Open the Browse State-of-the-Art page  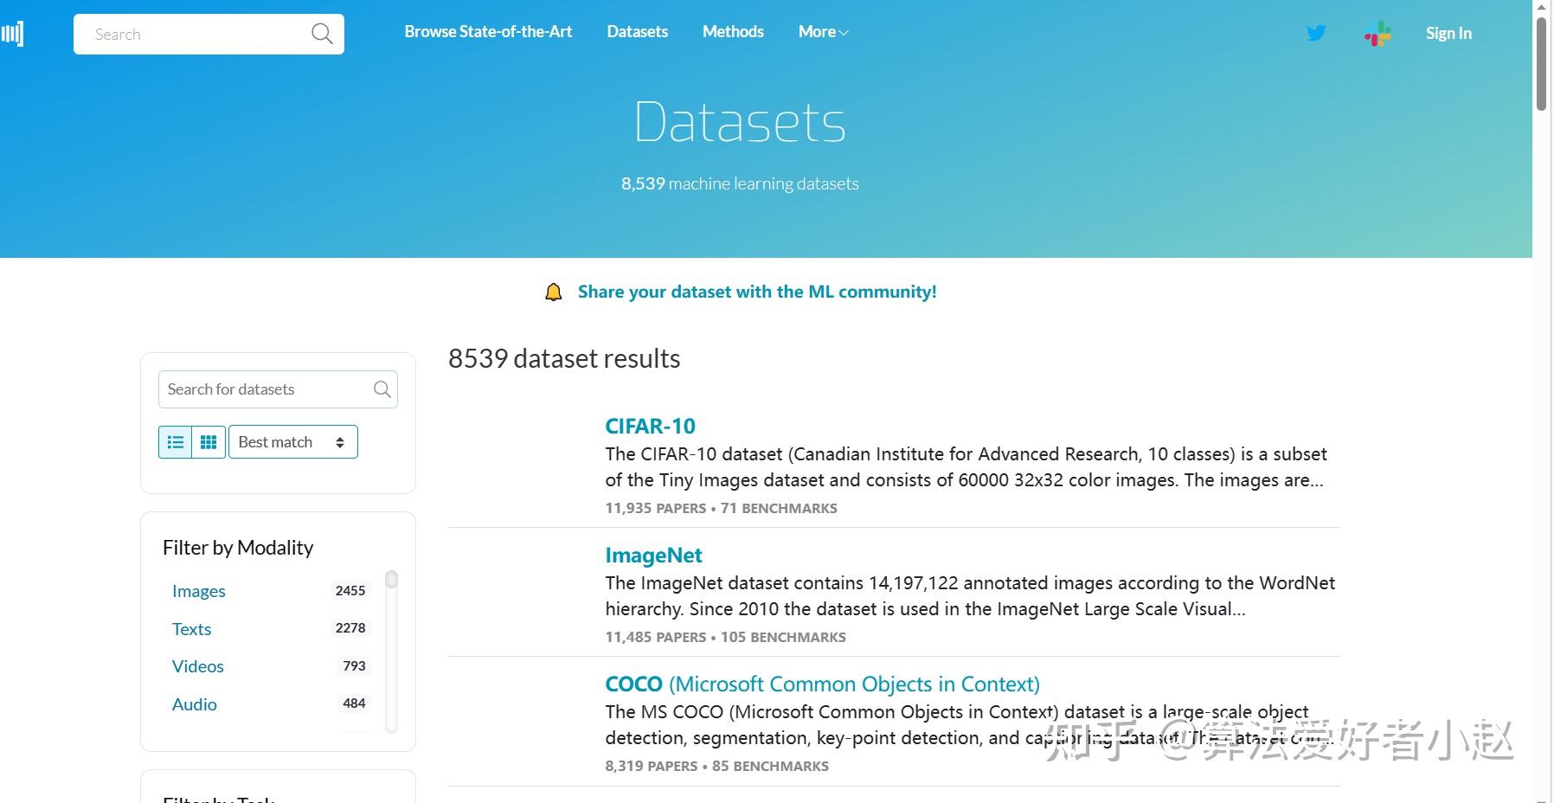point(487,31)
